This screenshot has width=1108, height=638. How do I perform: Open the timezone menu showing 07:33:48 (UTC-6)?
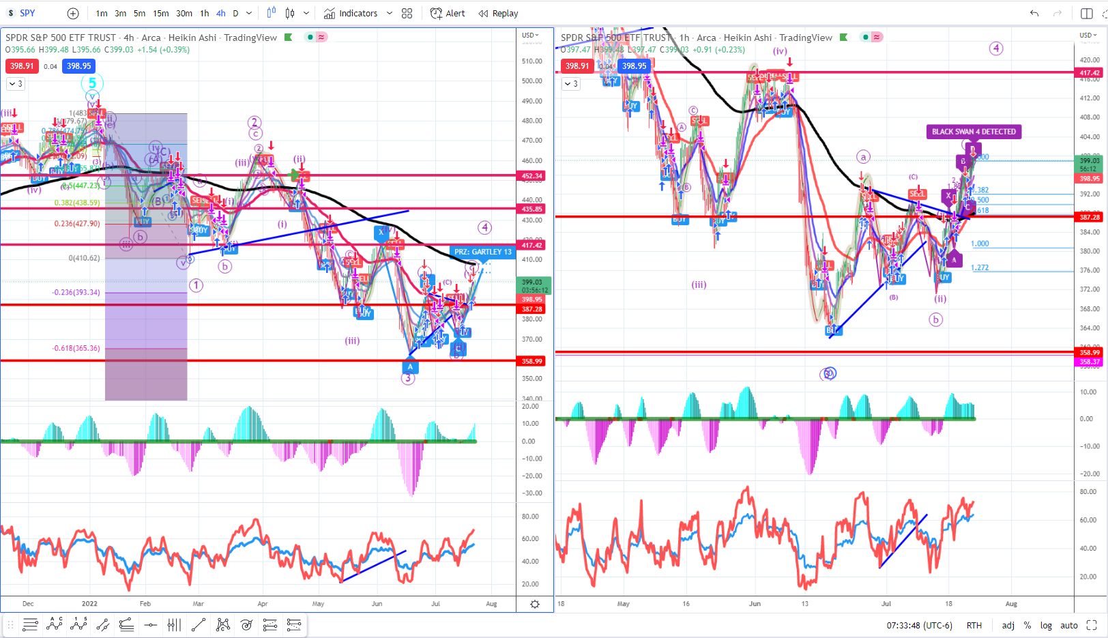click(x=919, y=625)
